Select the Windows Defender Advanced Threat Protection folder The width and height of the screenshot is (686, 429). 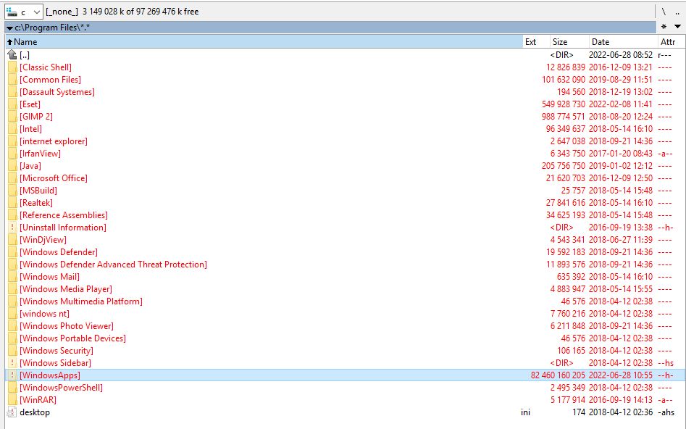[113, 265]
